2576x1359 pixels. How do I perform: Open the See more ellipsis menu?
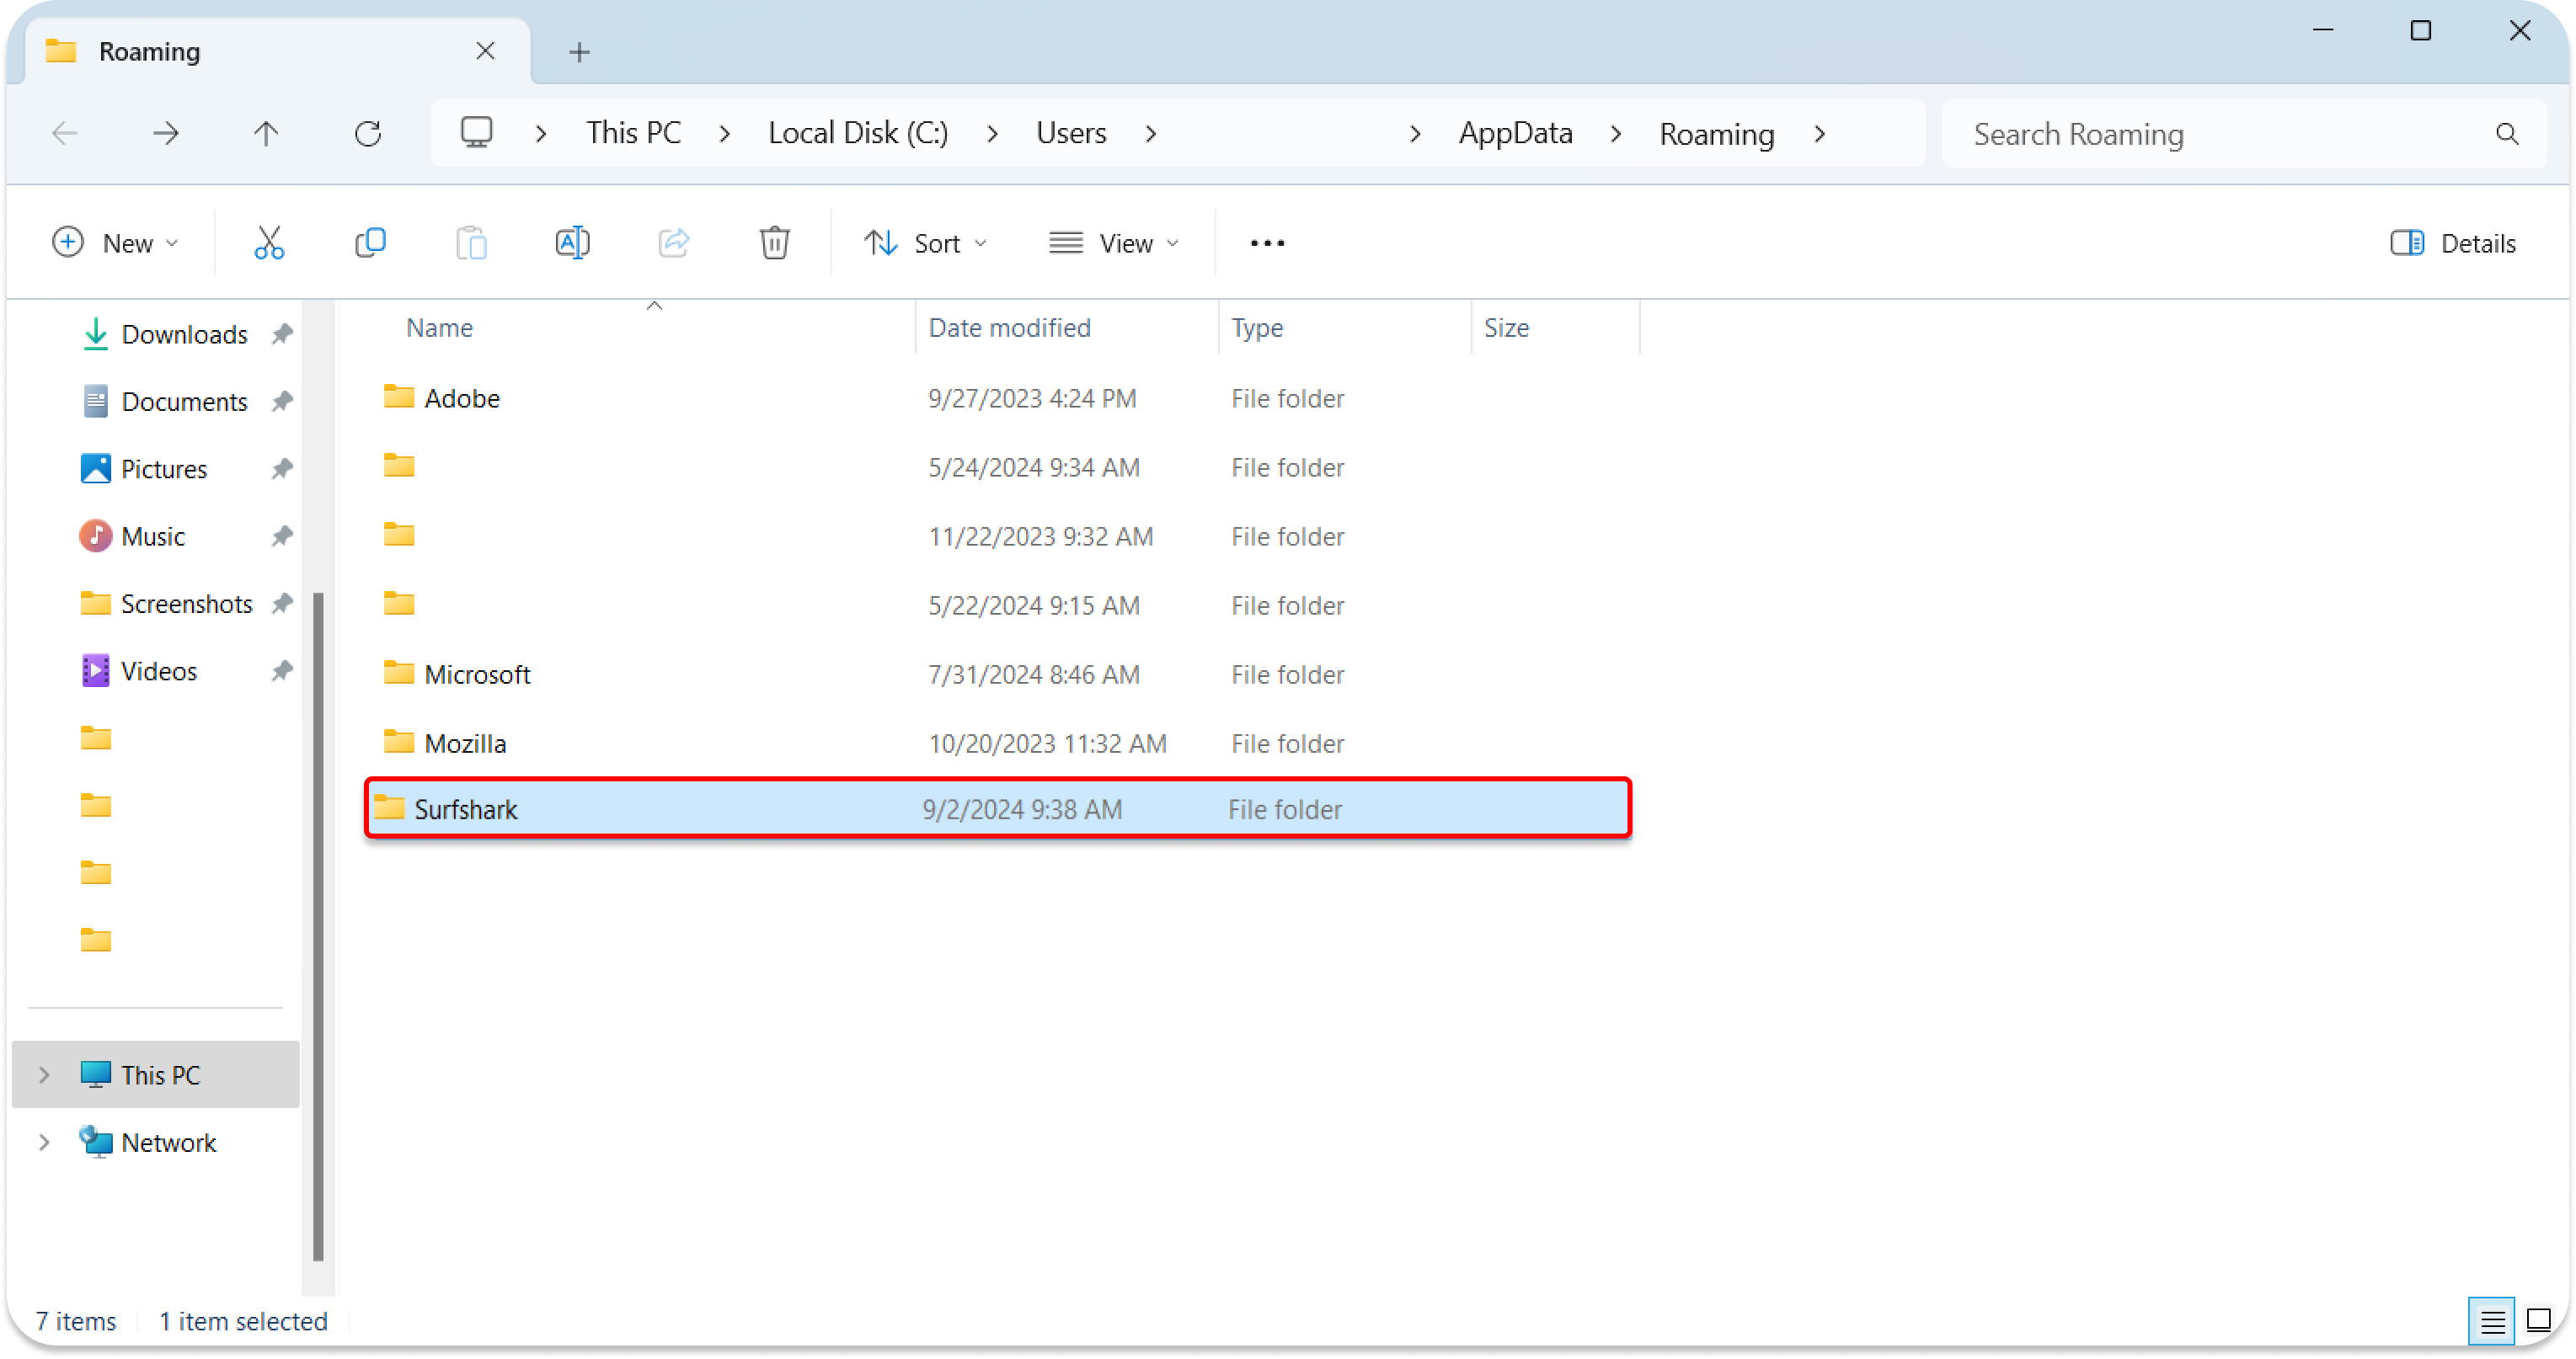coord(1267,242)
